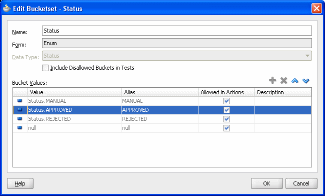Open Help for this dialog
Image resolution: width=325 pixels, height=196 pixels.
coord(20,183)
